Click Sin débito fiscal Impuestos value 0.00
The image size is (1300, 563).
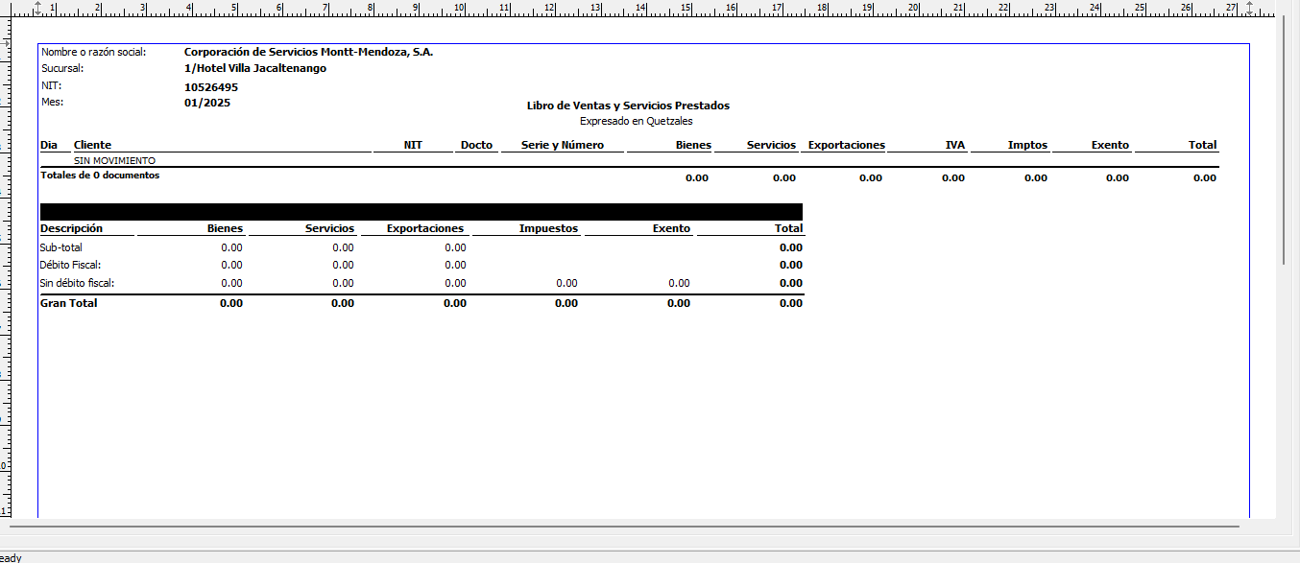coord(566,283)
